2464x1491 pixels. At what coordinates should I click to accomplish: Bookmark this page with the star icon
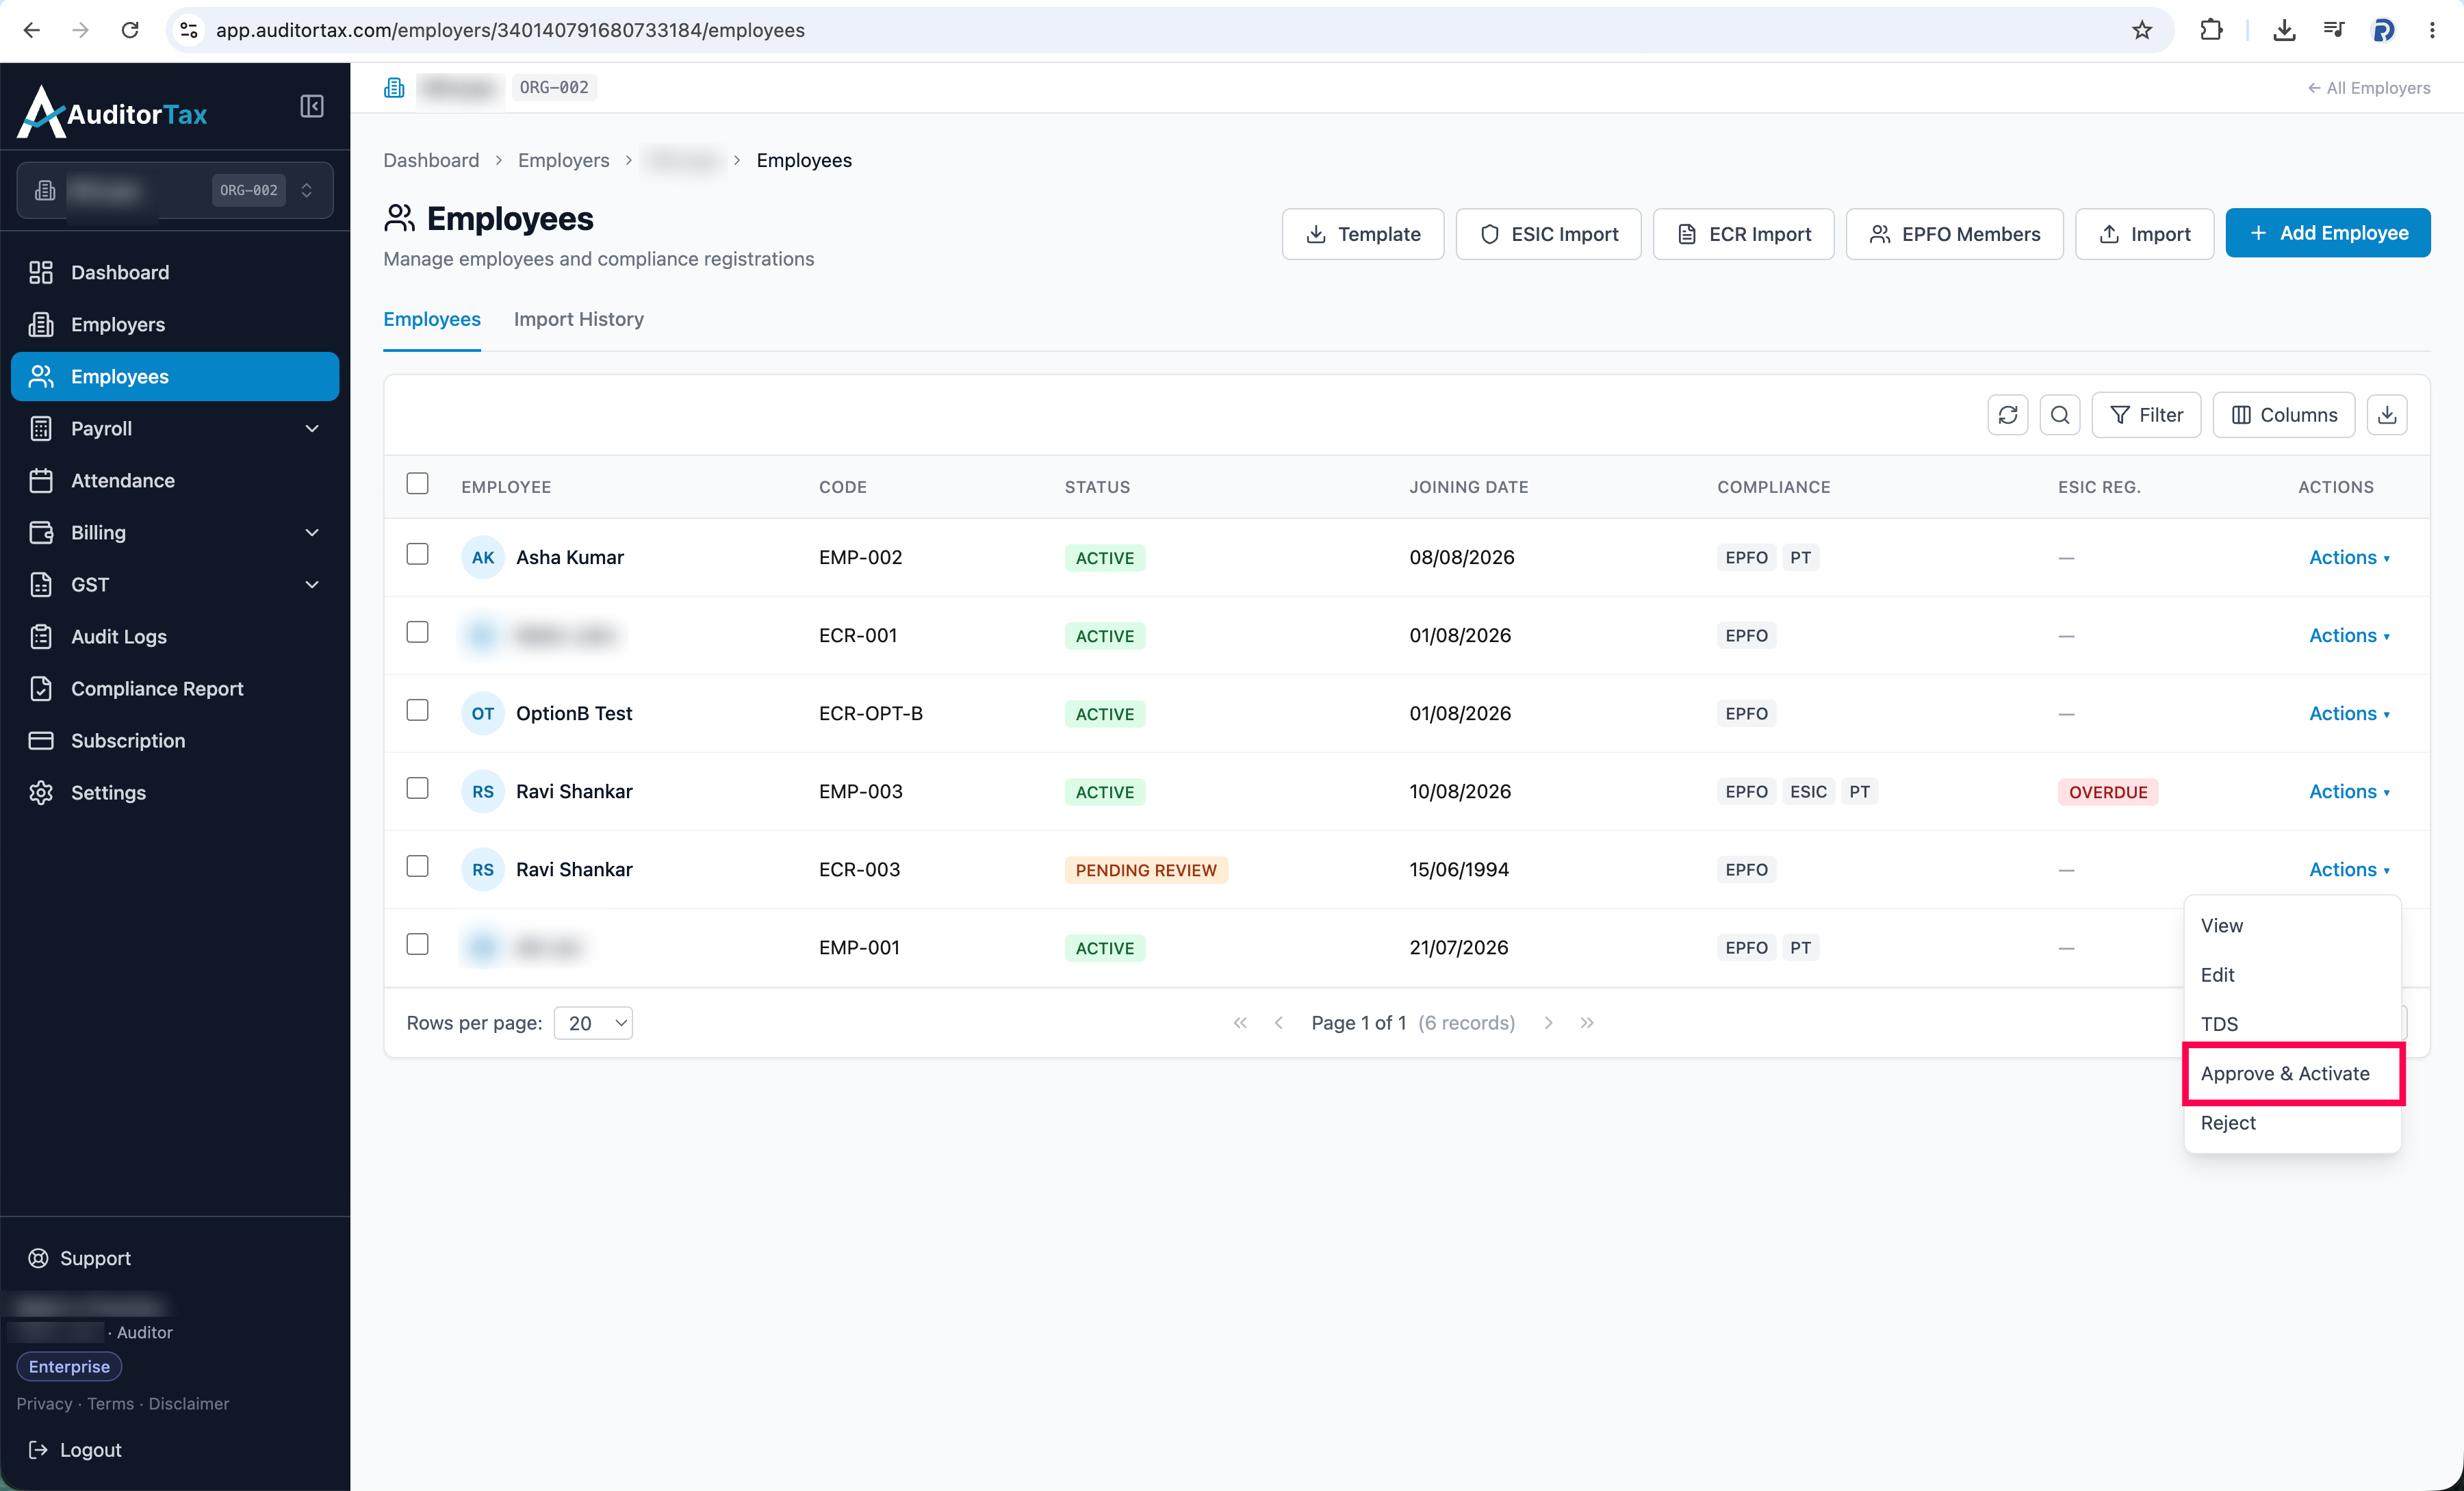[x=2141, y=30]
